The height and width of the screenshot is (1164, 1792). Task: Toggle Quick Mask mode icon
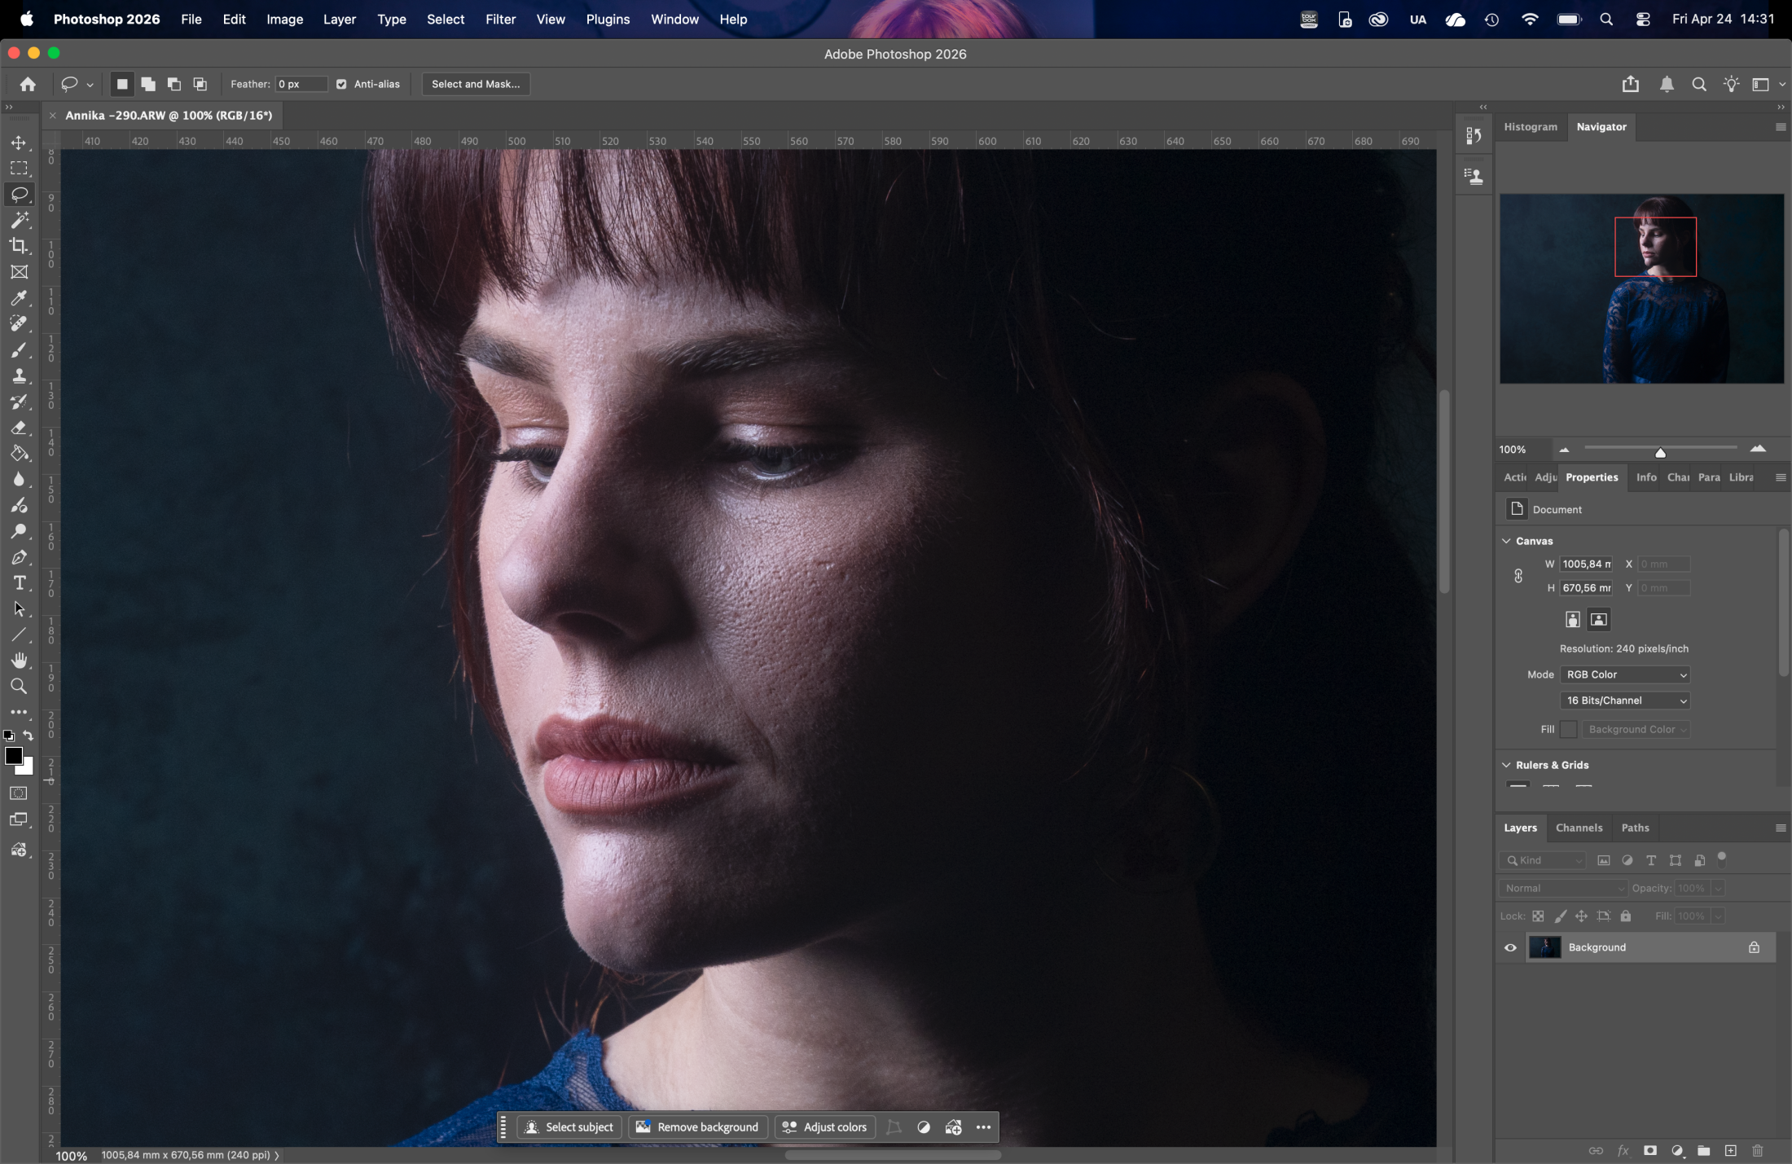(19, 793)
